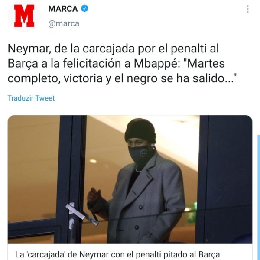
Task: Open the headline La 'carcajada' de Neymar
Action: [117, 254]
